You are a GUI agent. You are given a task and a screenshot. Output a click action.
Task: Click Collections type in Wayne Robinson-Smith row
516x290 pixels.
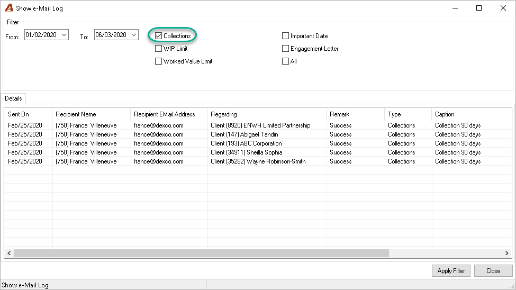tap(402, 161)
